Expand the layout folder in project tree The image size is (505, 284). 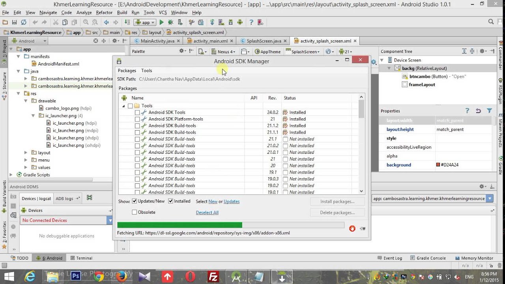[26, 153]
